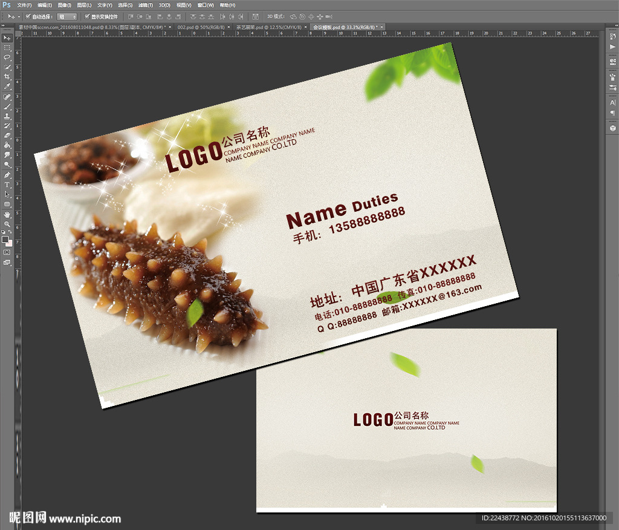619x530 pixels.
Task: Select the Crop tool
Action: click(x=7, y=77)
